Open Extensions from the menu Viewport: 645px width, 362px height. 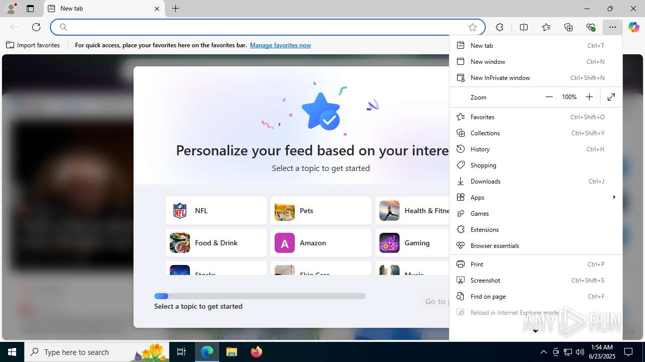click(536, 229)
